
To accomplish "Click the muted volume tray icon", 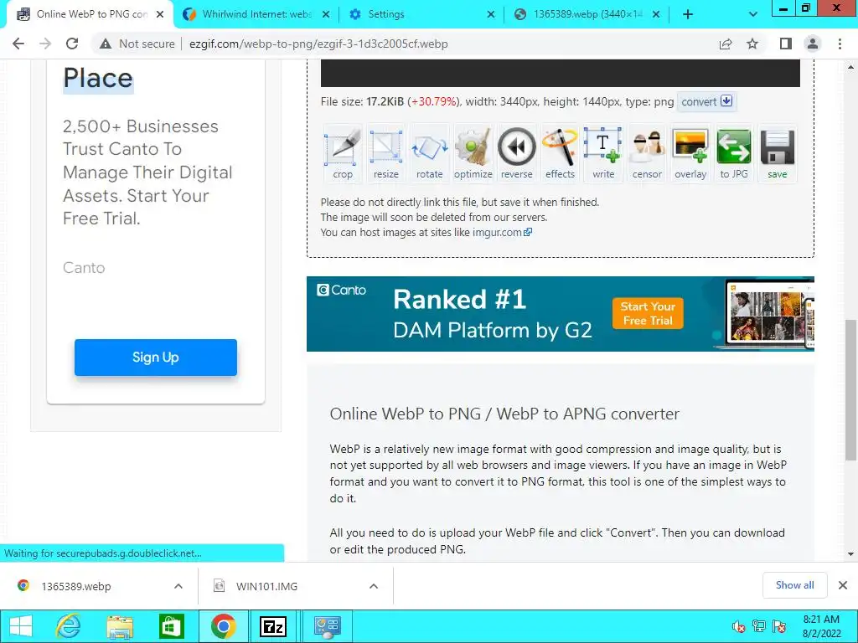I will click(738, 626).
